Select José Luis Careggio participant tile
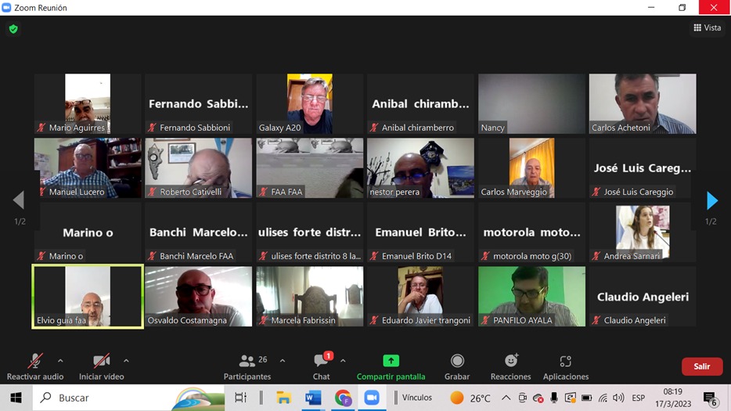 pos(643,168)
